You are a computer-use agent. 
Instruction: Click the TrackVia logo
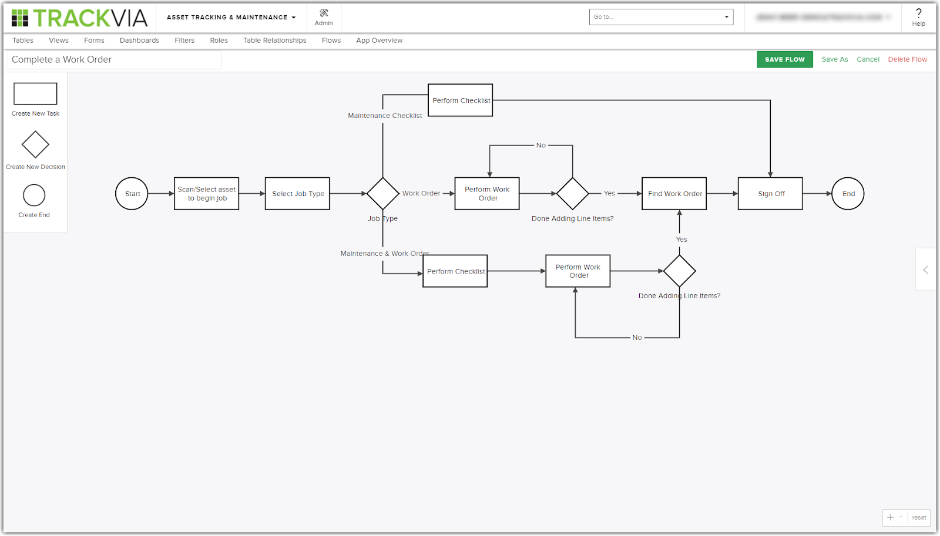[79, 18]
